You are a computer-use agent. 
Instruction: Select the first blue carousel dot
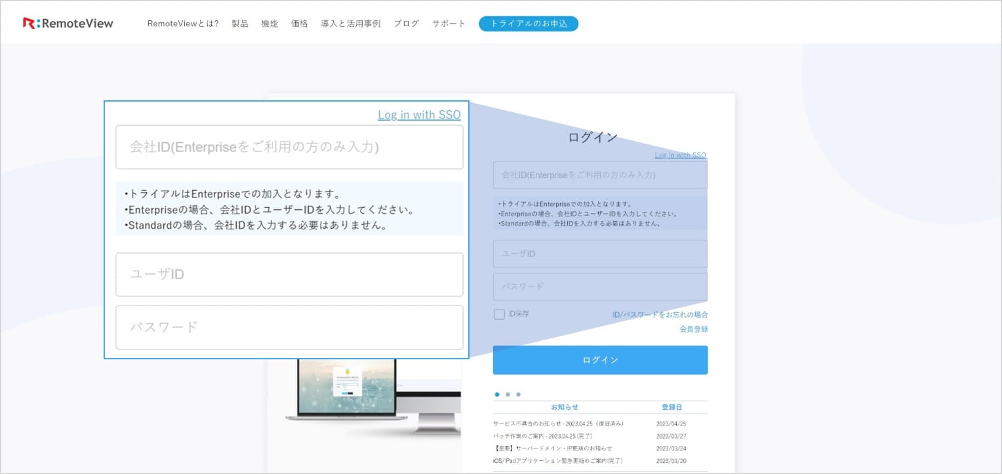[497, 395]
